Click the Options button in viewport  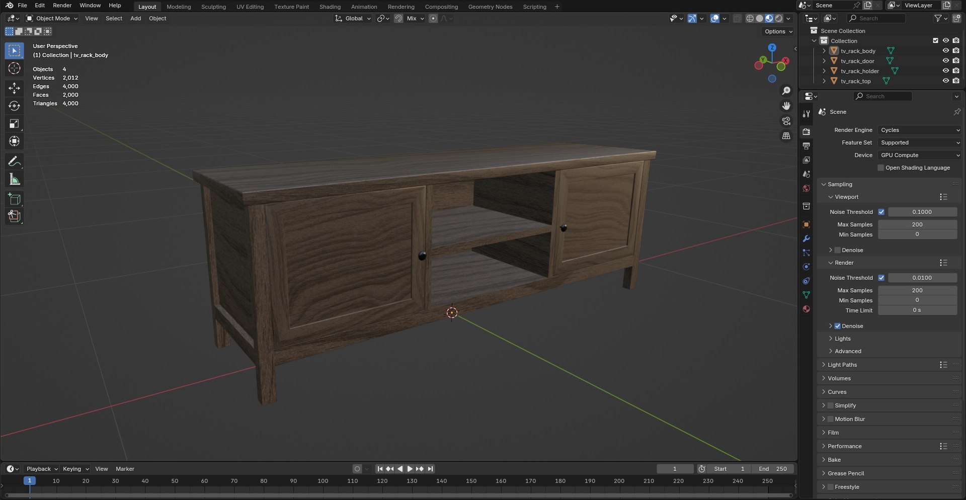tap(778, 32)
